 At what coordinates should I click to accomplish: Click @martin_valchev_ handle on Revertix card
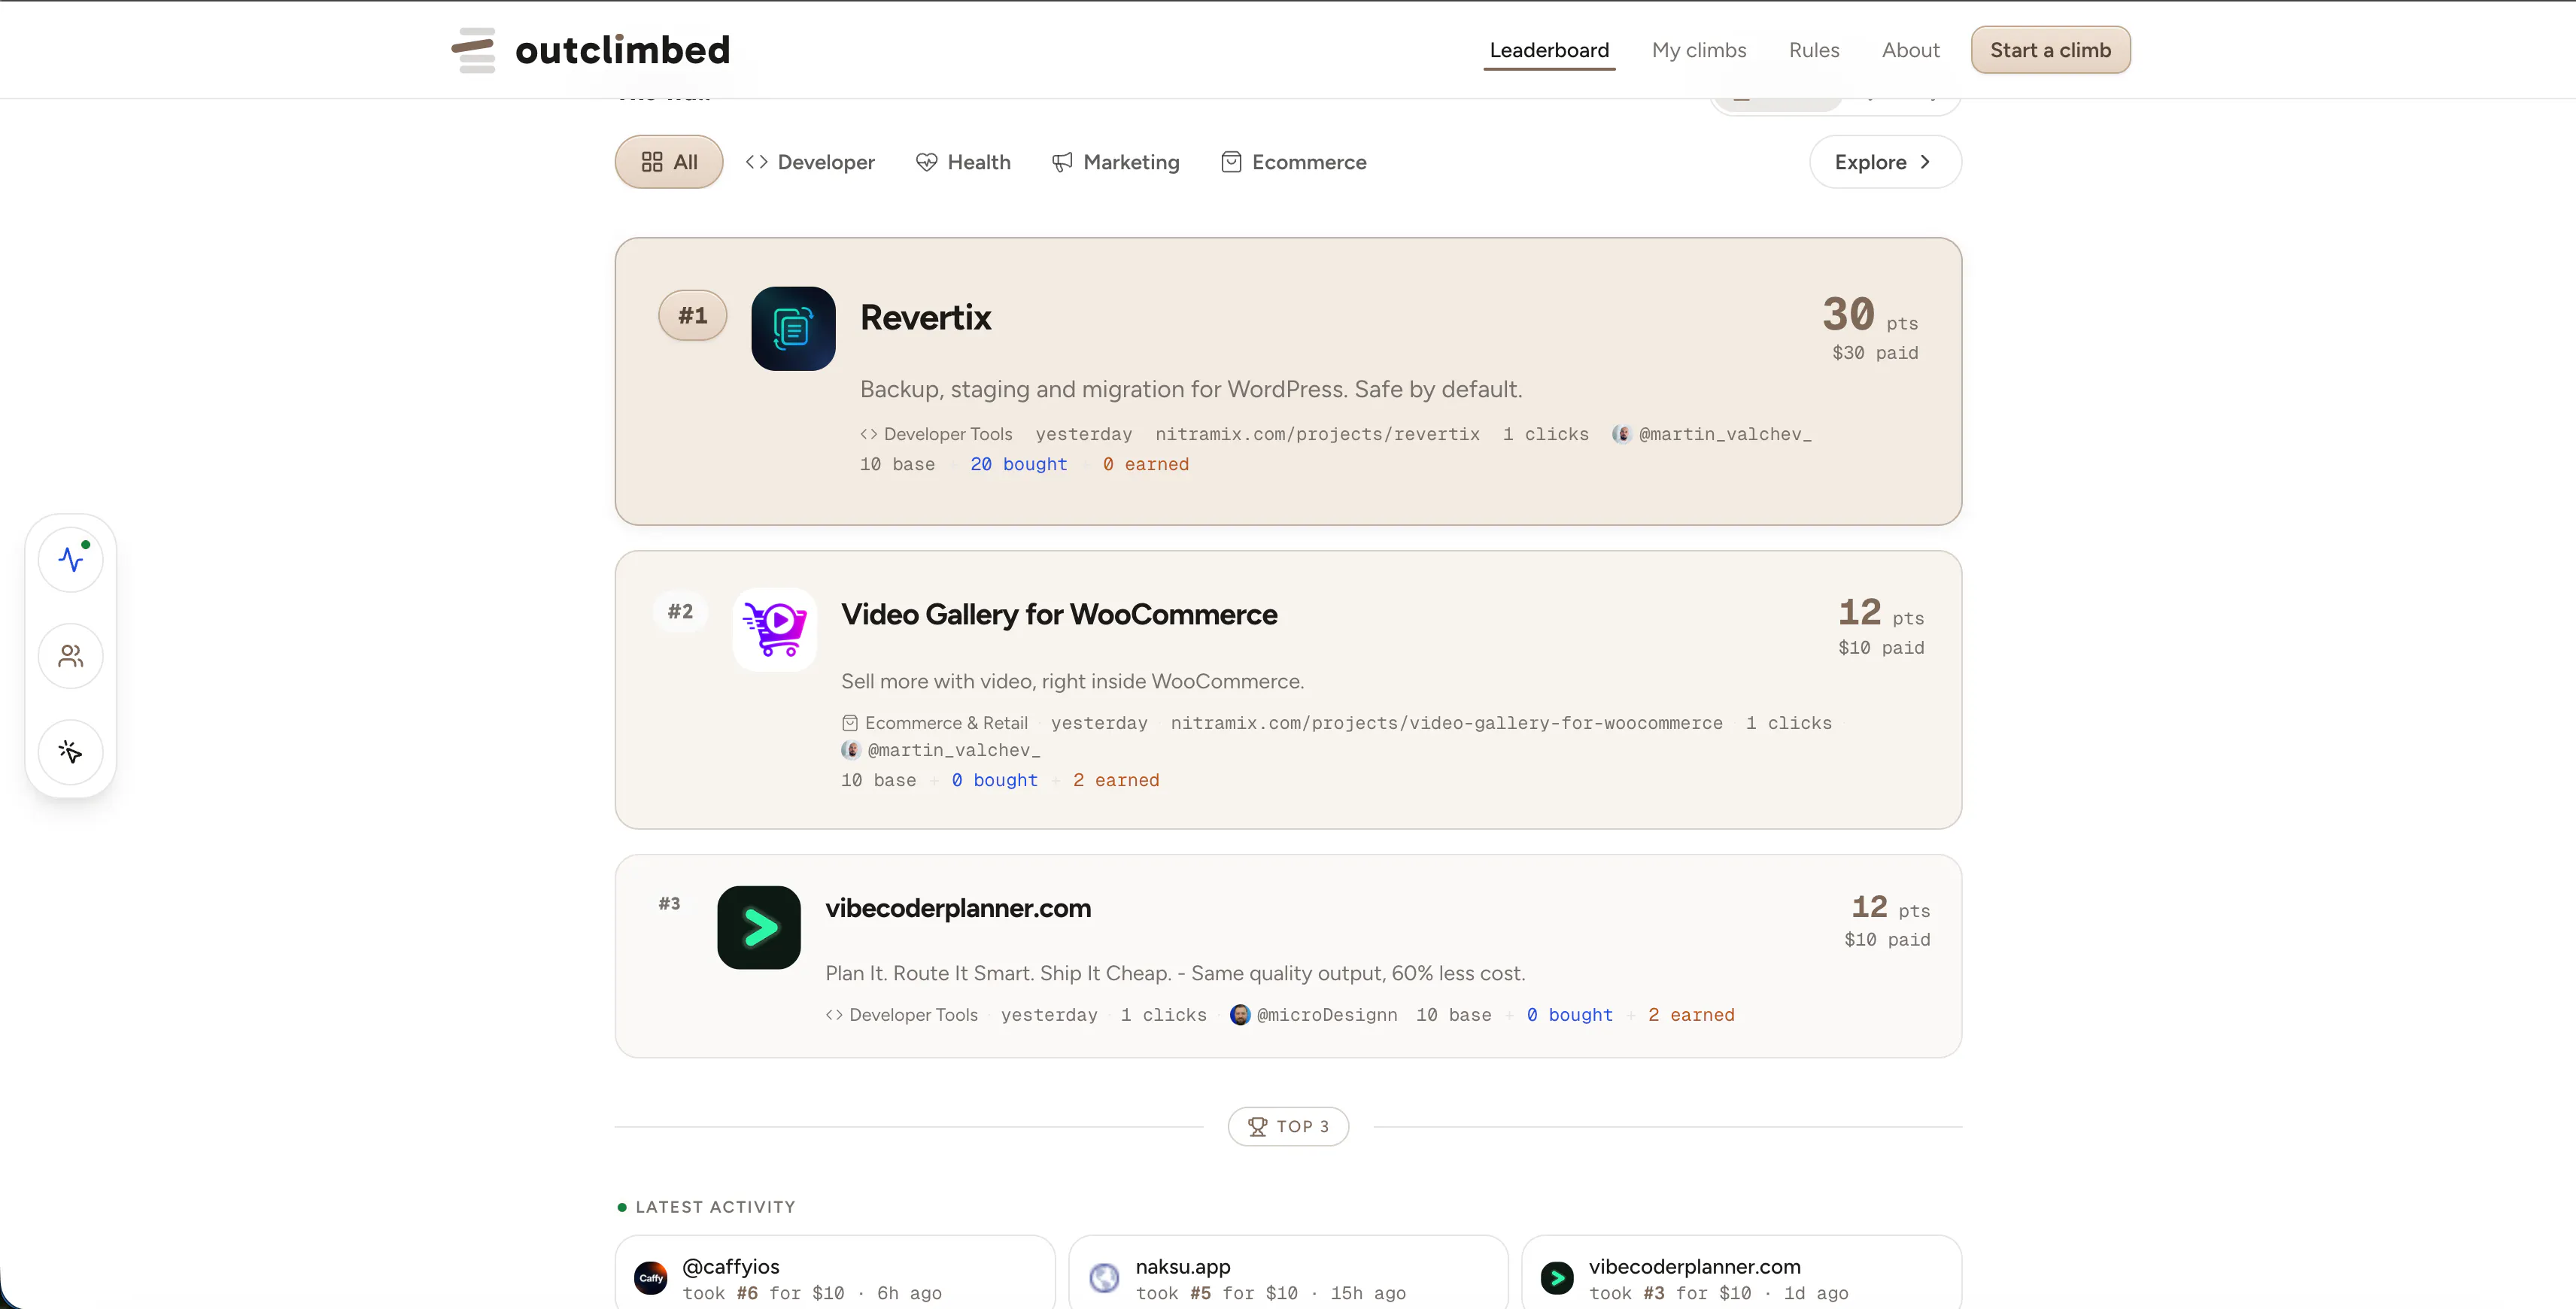[1725, 434]
